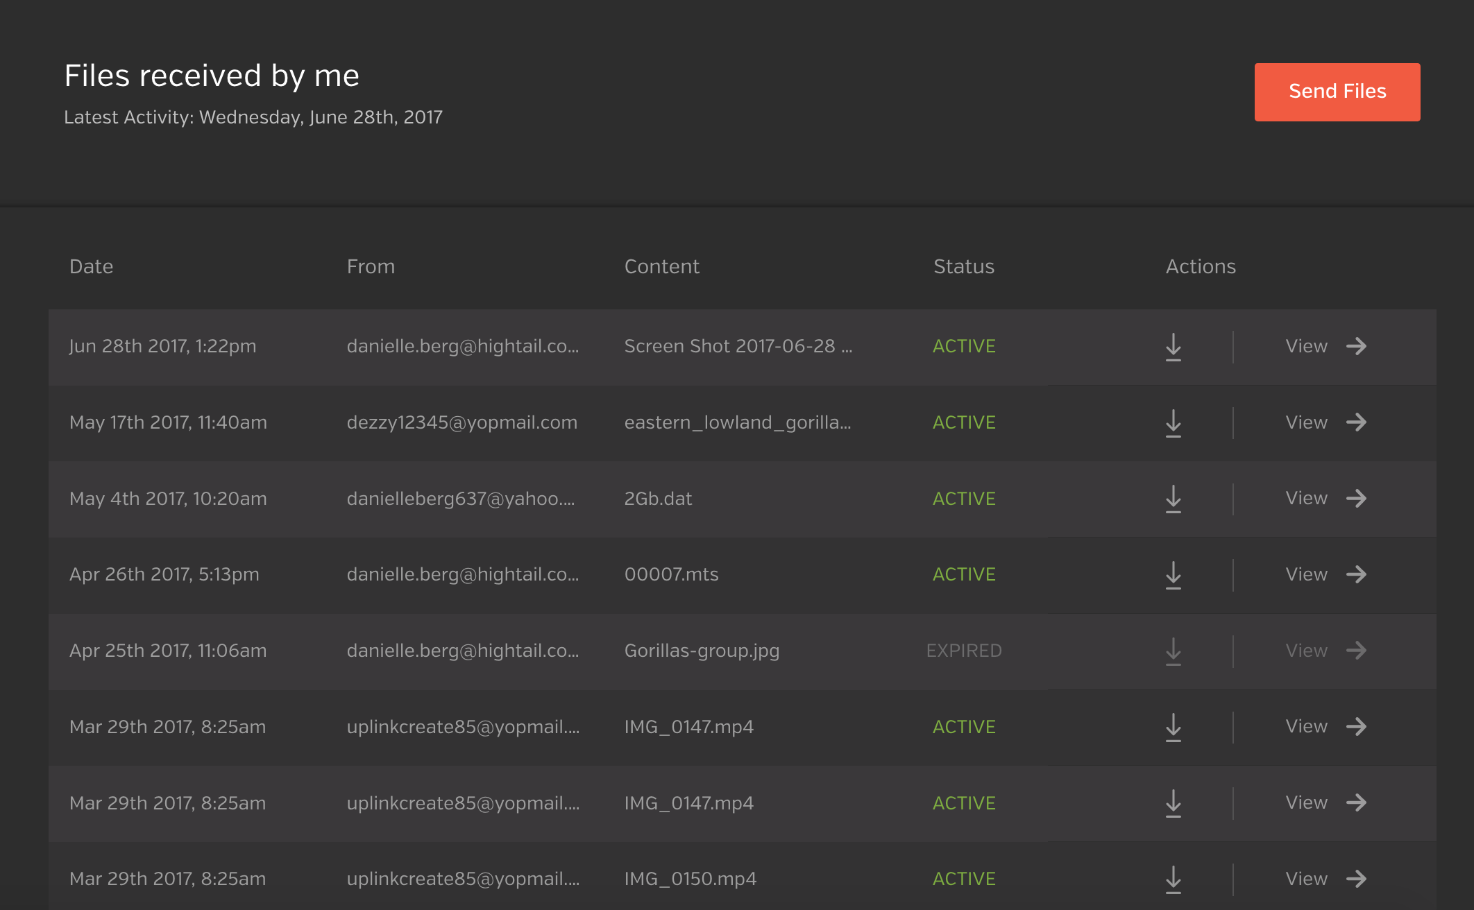Click the 00007.mts file name
The width and height of the screenshot is (1474, 910).
[671, 574]
